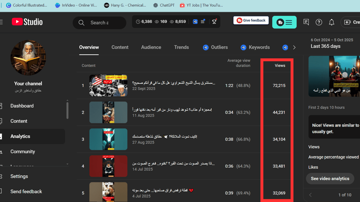Viewport: 360px width, 202px height.
Task: Open the video title dated 4 Jul 2025
Action: pyautogui.click(x=163, y=190)
